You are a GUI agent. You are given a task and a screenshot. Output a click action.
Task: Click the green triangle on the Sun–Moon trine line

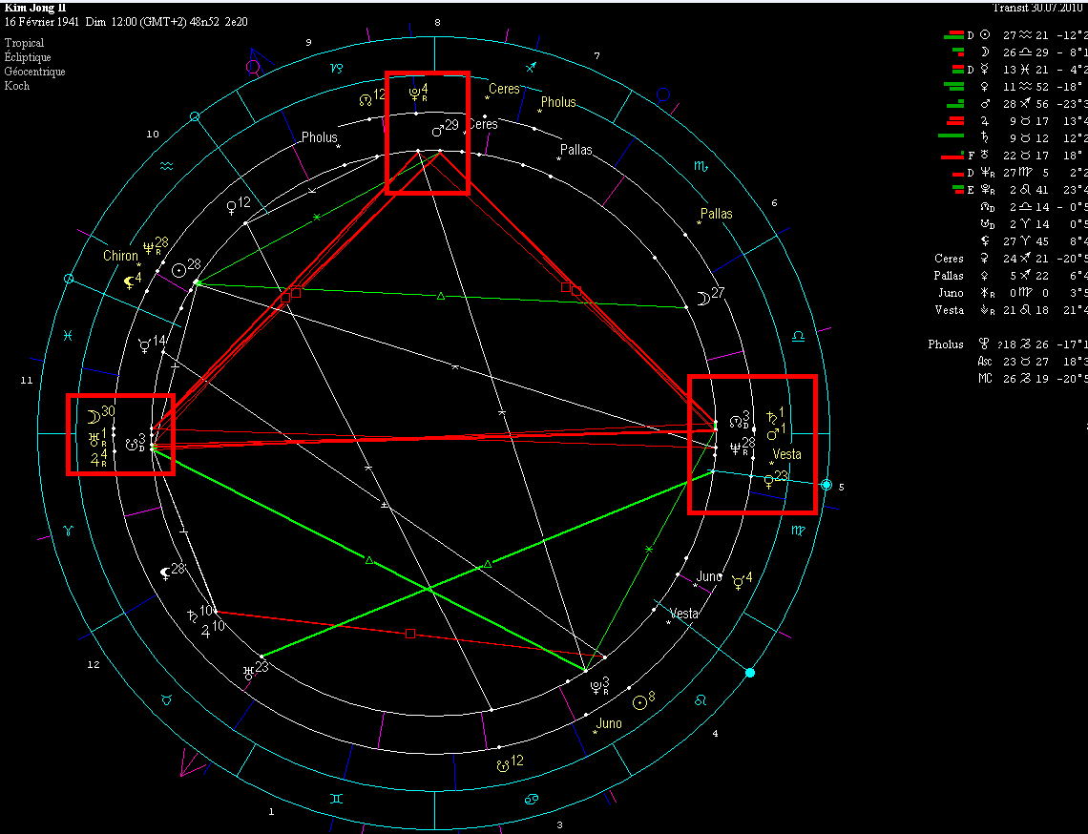tap(440, 296)
